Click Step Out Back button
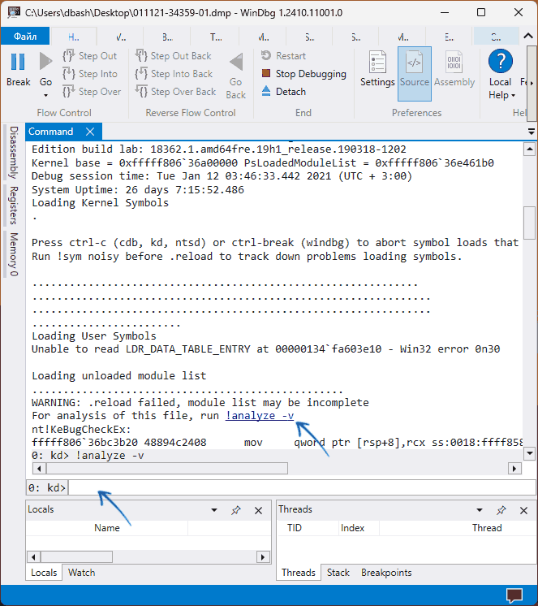Screen dimensions: 538x606 click(x=174, y=56)
